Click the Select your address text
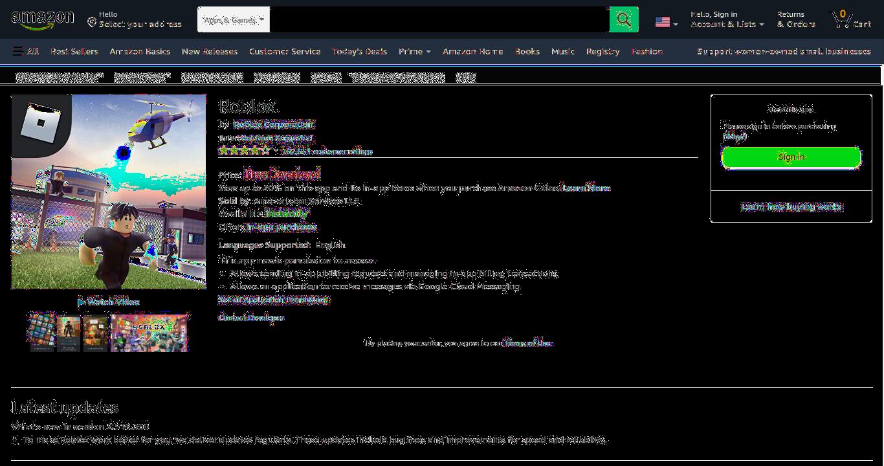Screen dimensions: 884x466 (x=140, y=25)
